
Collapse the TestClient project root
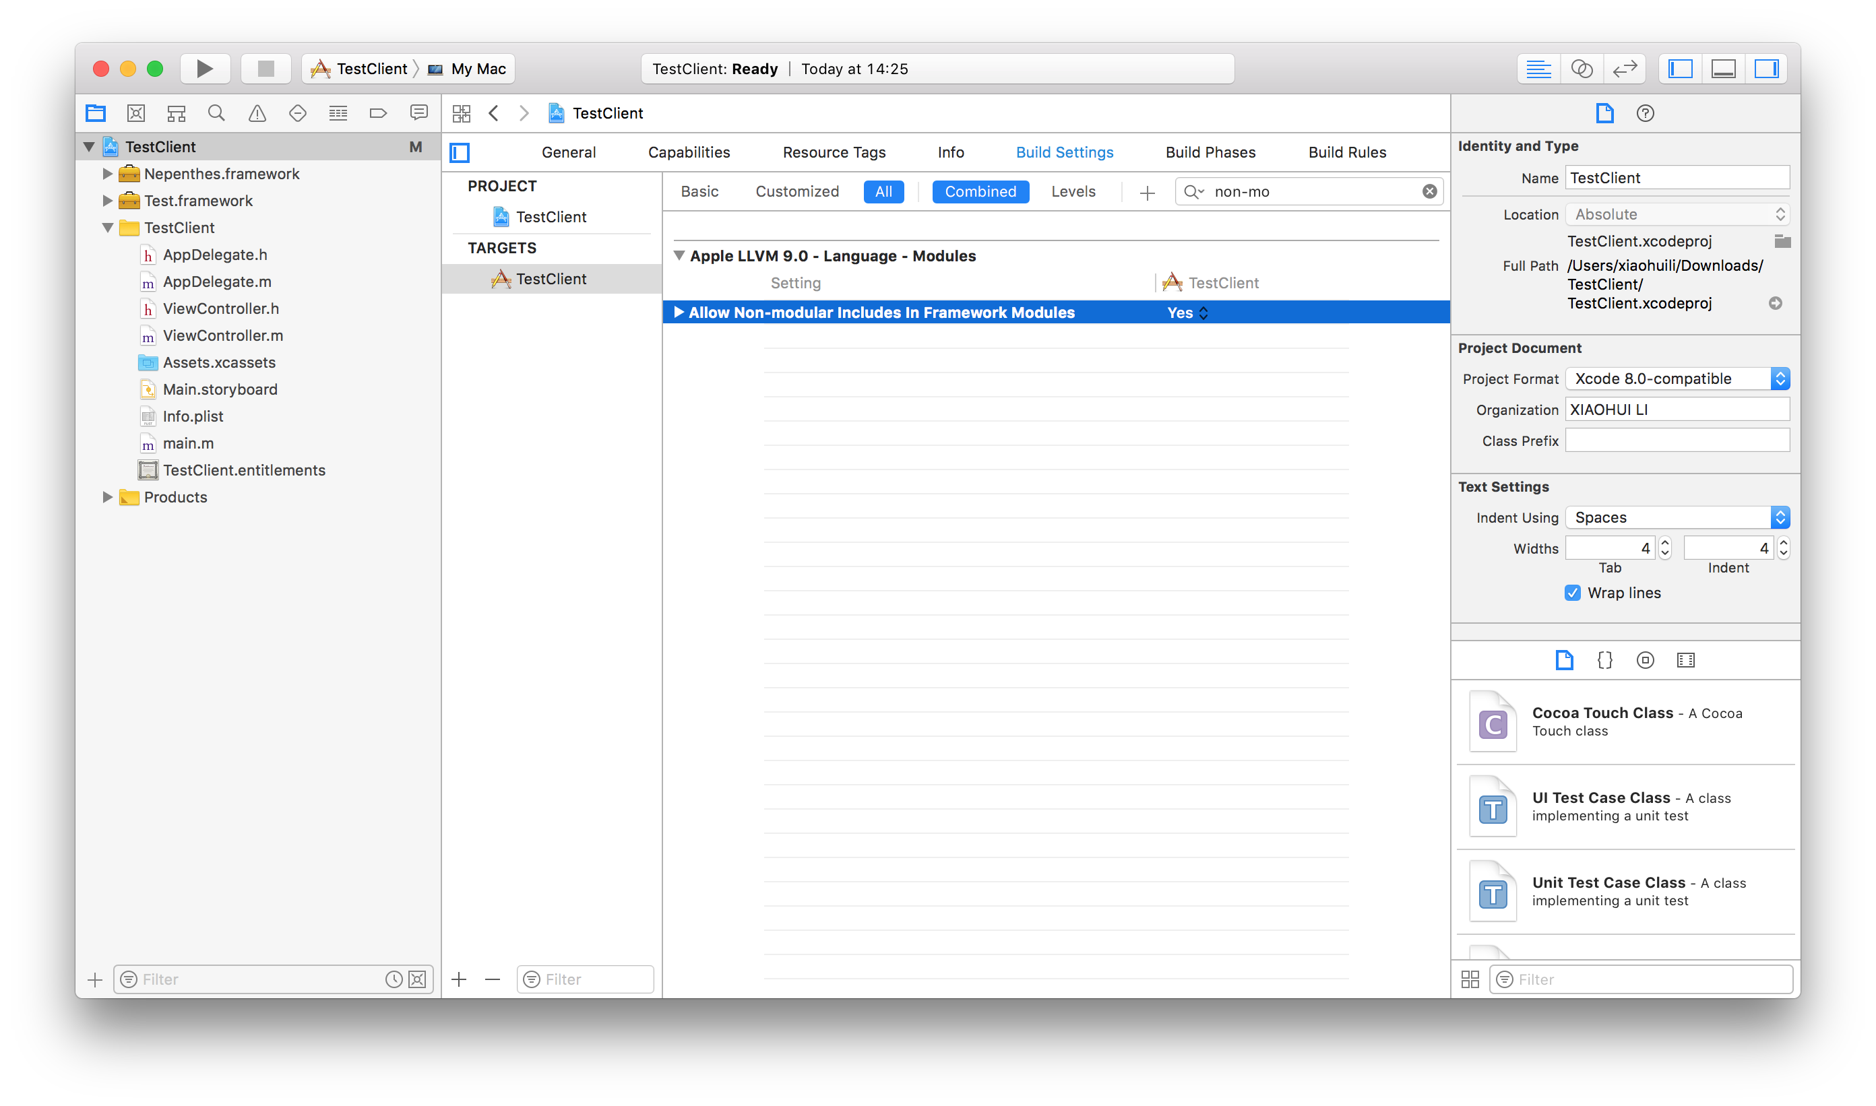89,147
